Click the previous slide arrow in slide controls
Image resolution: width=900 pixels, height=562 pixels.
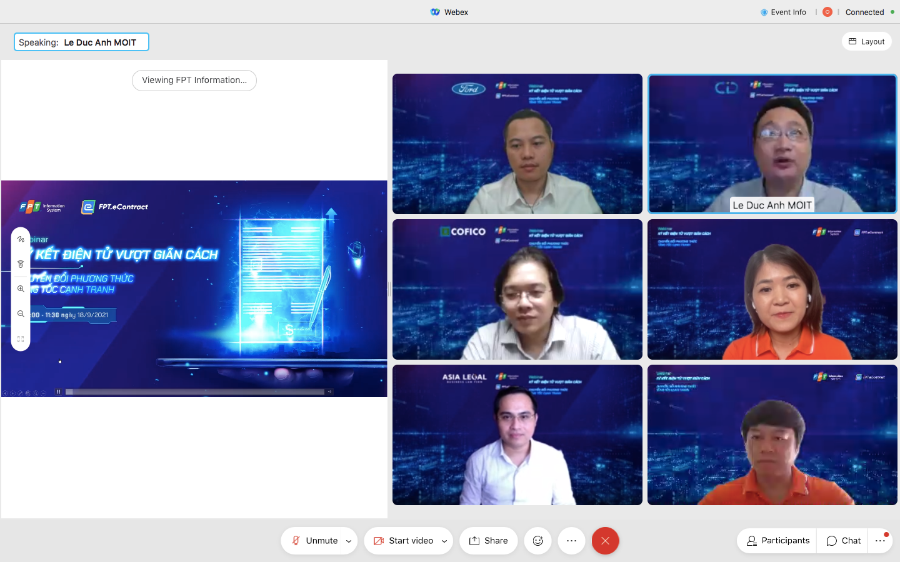(5, 393)
